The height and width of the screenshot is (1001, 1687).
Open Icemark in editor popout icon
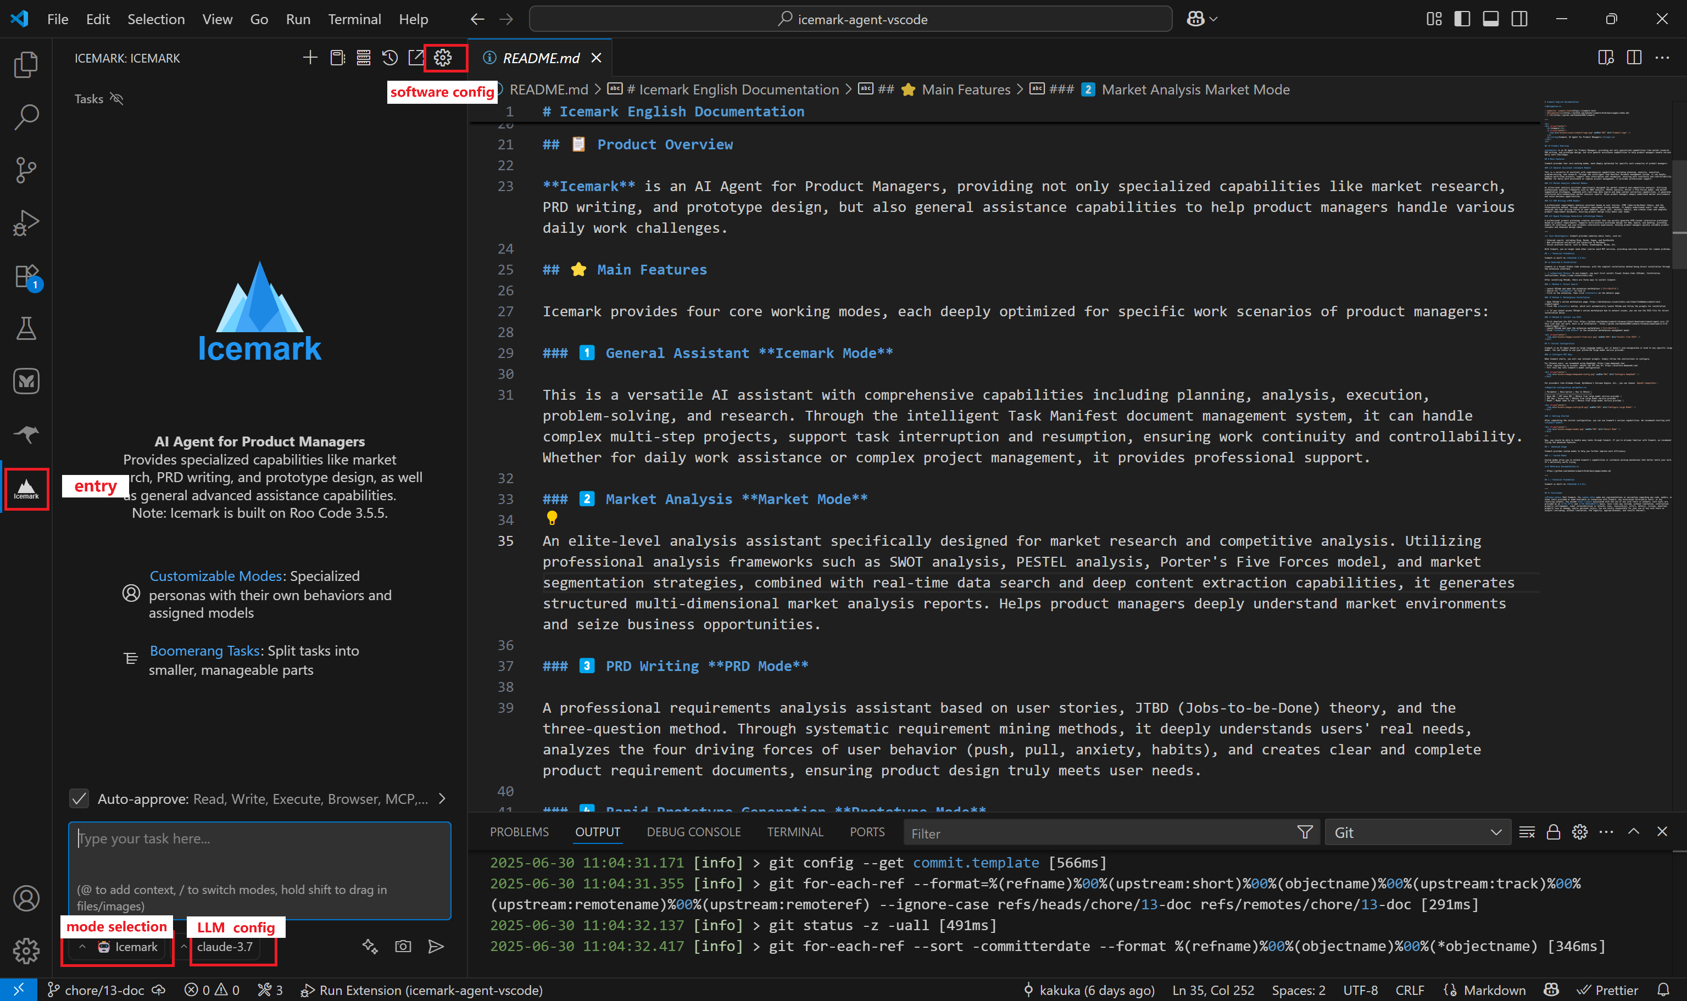pyautogui.click(x=416, y=58)
